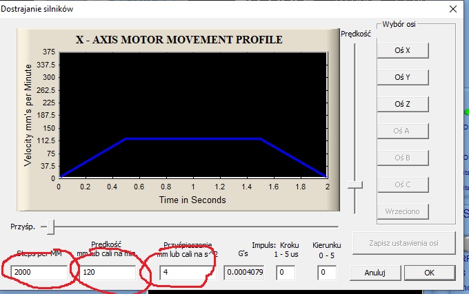The width and height of the screenshot is (469, 294).
Task: Focus the Kierunku impulse field
Action: pos(327,273)
